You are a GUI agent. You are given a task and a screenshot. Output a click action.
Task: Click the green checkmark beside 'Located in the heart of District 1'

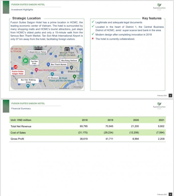[93, 26]
